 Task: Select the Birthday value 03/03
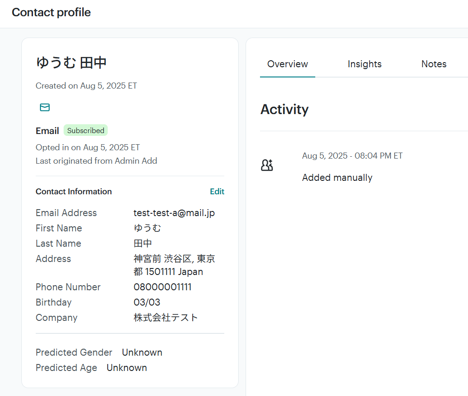(x=147, y=302)
